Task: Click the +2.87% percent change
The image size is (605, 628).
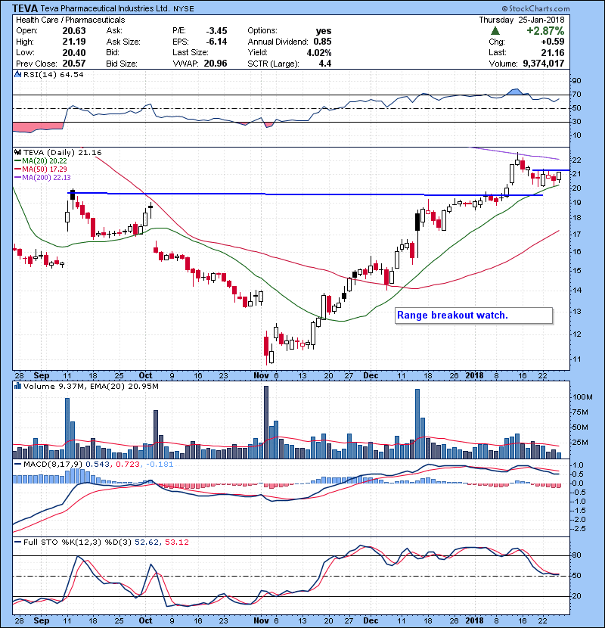Action: 545,31
